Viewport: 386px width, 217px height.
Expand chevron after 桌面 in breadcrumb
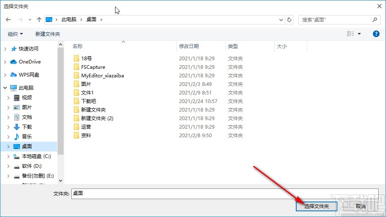pyautogui.click(x=101, y=20)
